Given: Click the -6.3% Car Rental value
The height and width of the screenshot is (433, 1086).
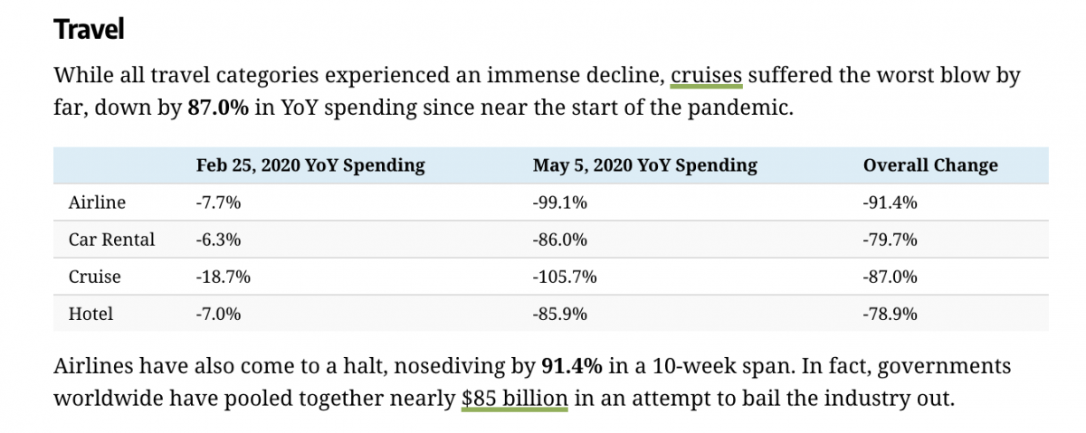Looking at the screenshot, I should (218, 240).
